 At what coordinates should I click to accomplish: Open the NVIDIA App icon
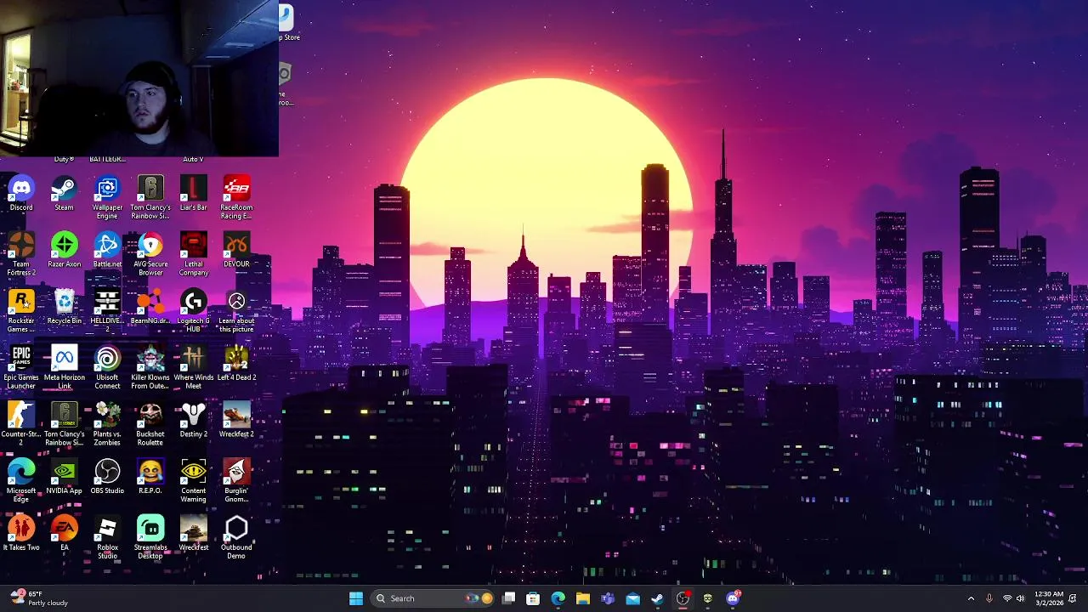(64, 477)
